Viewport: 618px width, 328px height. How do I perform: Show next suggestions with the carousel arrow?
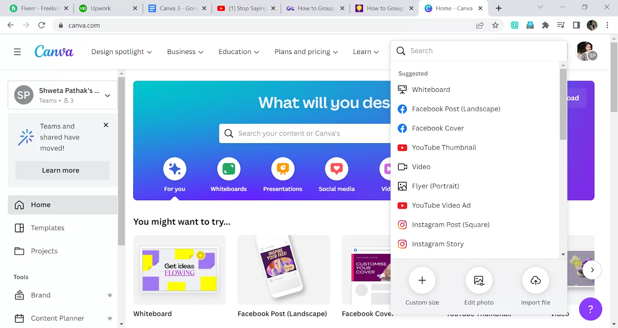coord(592,270)
